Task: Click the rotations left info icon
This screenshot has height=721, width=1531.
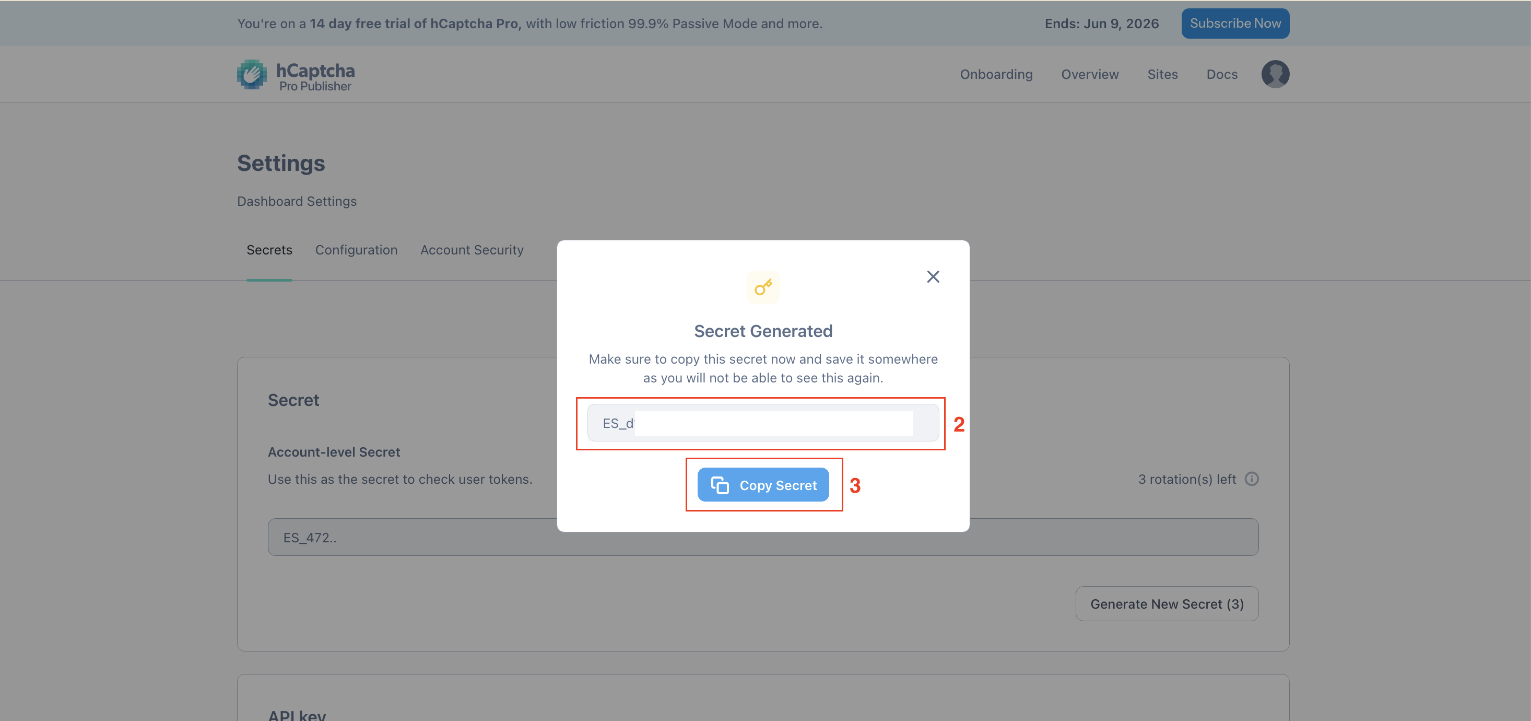Action: (1252, 479)
